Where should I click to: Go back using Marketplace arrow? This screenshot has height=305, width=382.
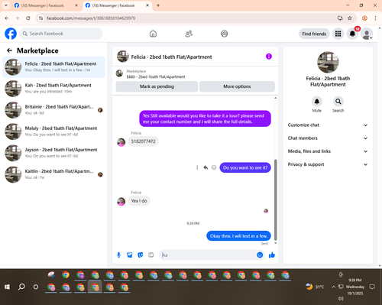click(9, 50)
